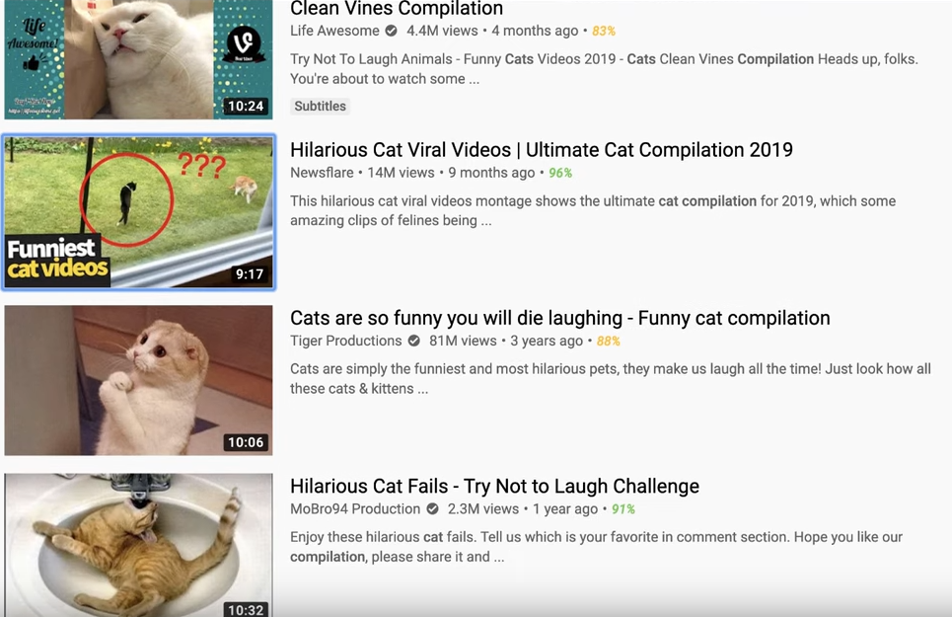952x617 pixels.
Task: Visit the Newsflare channel
Action: pos(322,173)
